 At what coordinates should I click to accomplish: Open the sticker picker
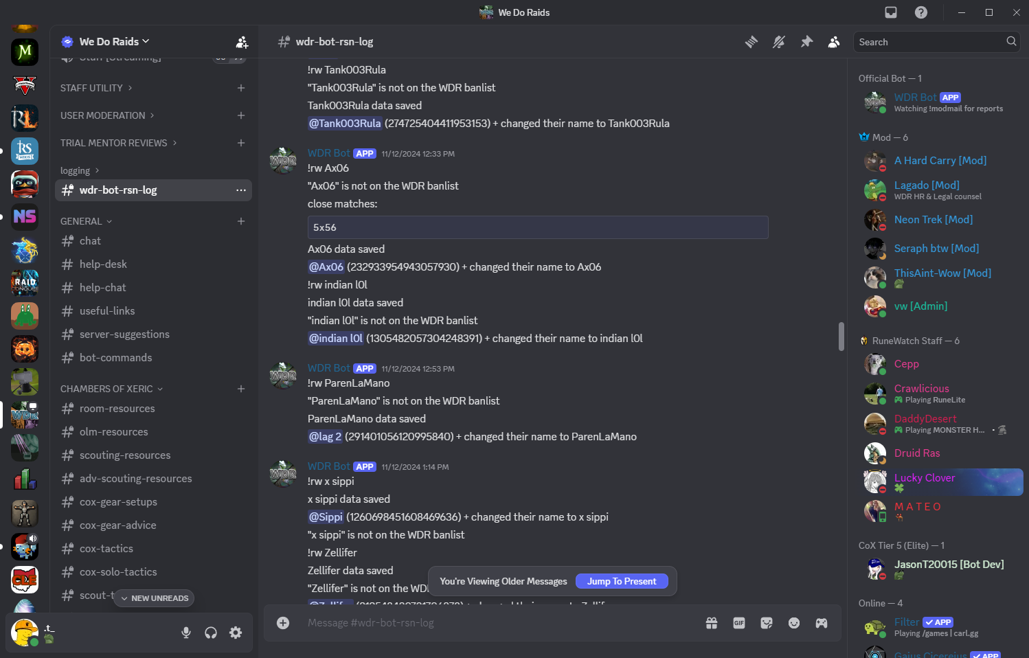[767, 623]
